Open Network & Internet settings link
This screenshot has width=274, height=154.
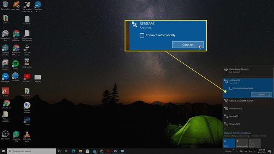pyautogui.click(x=237, y=133)
